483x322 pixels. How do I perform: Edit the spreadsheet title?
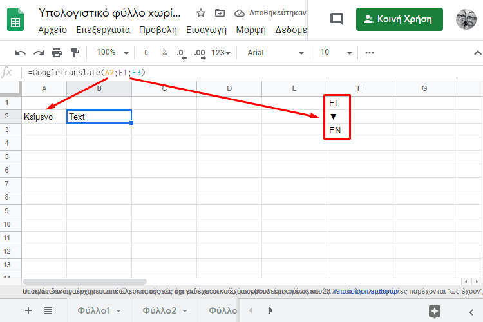(109, 13)
